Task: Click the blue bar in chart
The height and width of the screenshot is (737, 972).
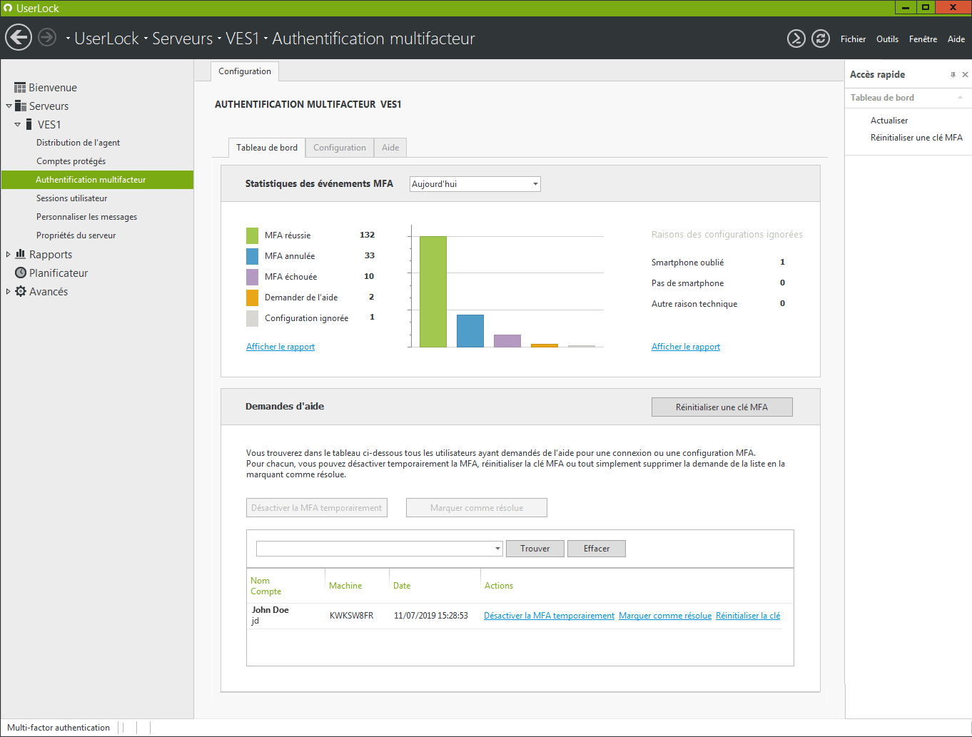Action: click(470, 331)
